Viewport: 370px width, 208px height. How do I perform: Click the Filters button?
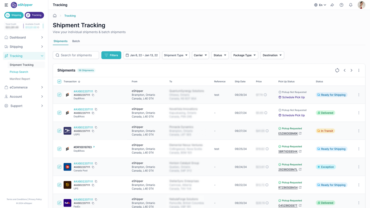pos(111,55)
